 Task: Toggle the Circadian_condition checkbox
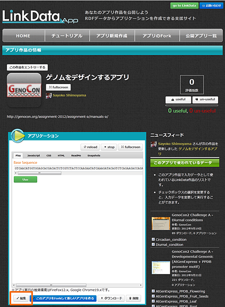153,239
